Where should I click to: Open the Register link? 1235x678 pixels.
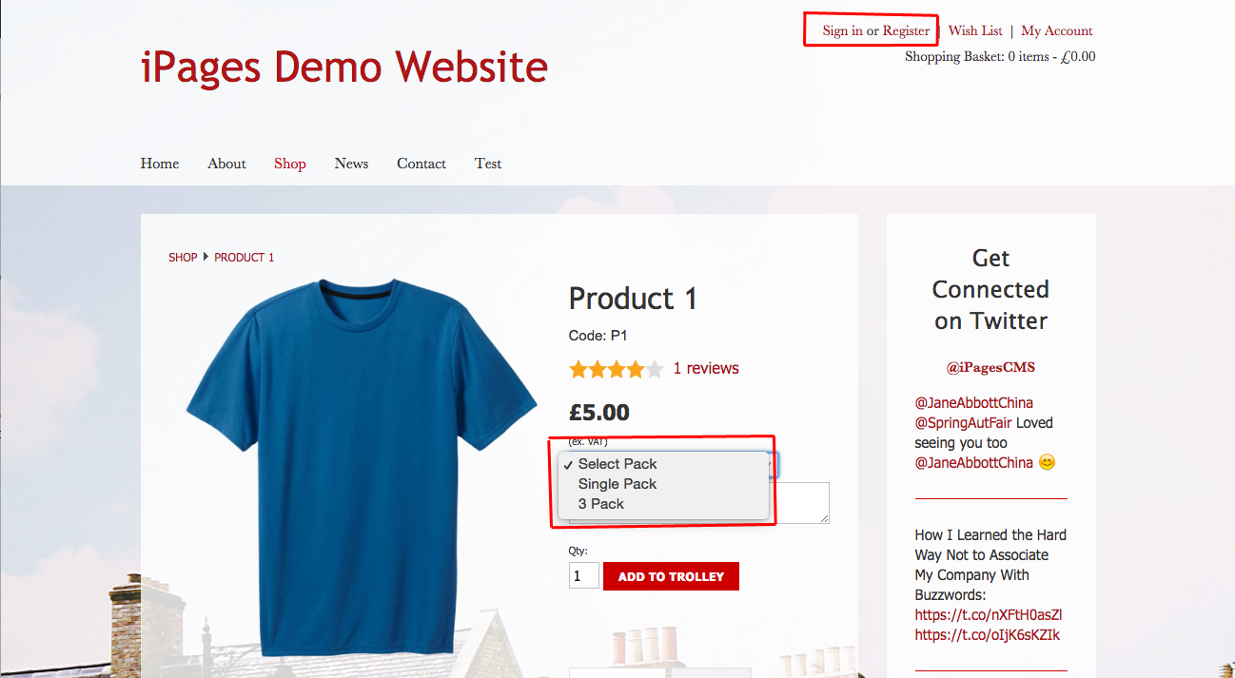point(906,30)
